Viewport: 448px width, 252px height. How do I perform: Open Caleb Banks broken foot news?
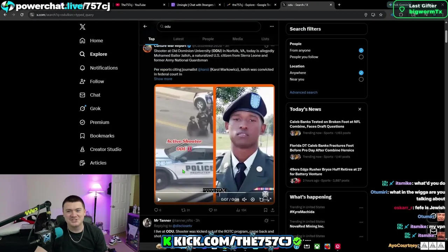[x=325, y=124]
